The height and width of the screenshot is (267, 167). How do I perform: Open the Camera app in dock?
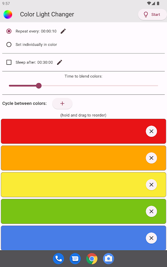pos(109,259)
